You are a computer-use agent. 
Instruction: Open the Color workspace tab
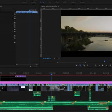49,2
